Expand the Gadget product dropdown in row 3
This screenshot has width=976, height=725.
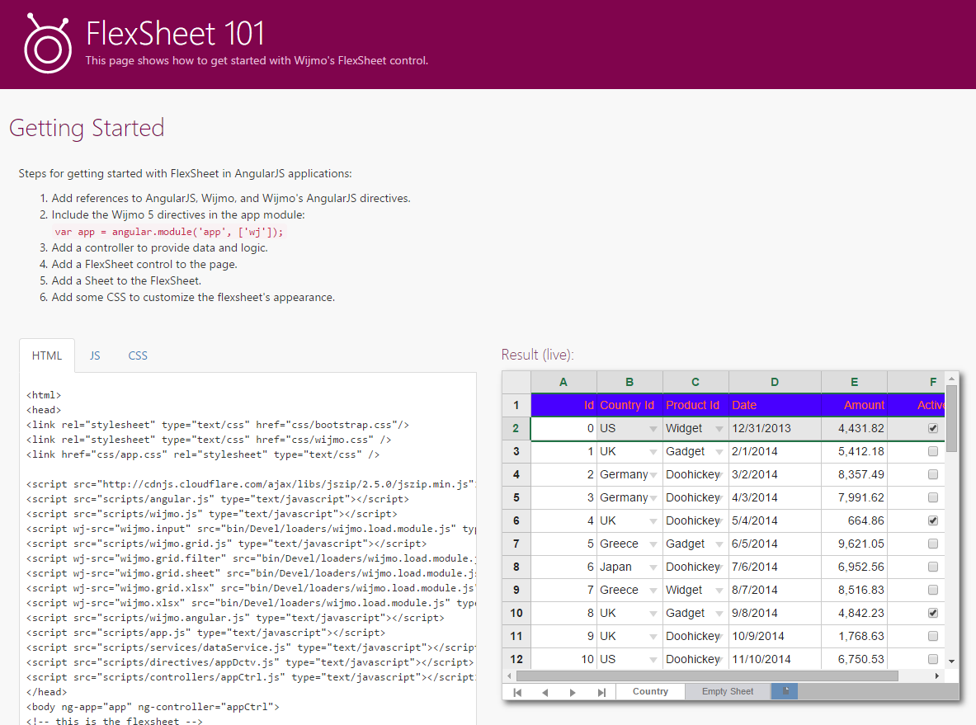click(719, 452)
